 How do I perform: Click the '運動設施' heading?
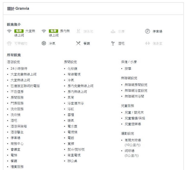[x=128, y=133]
